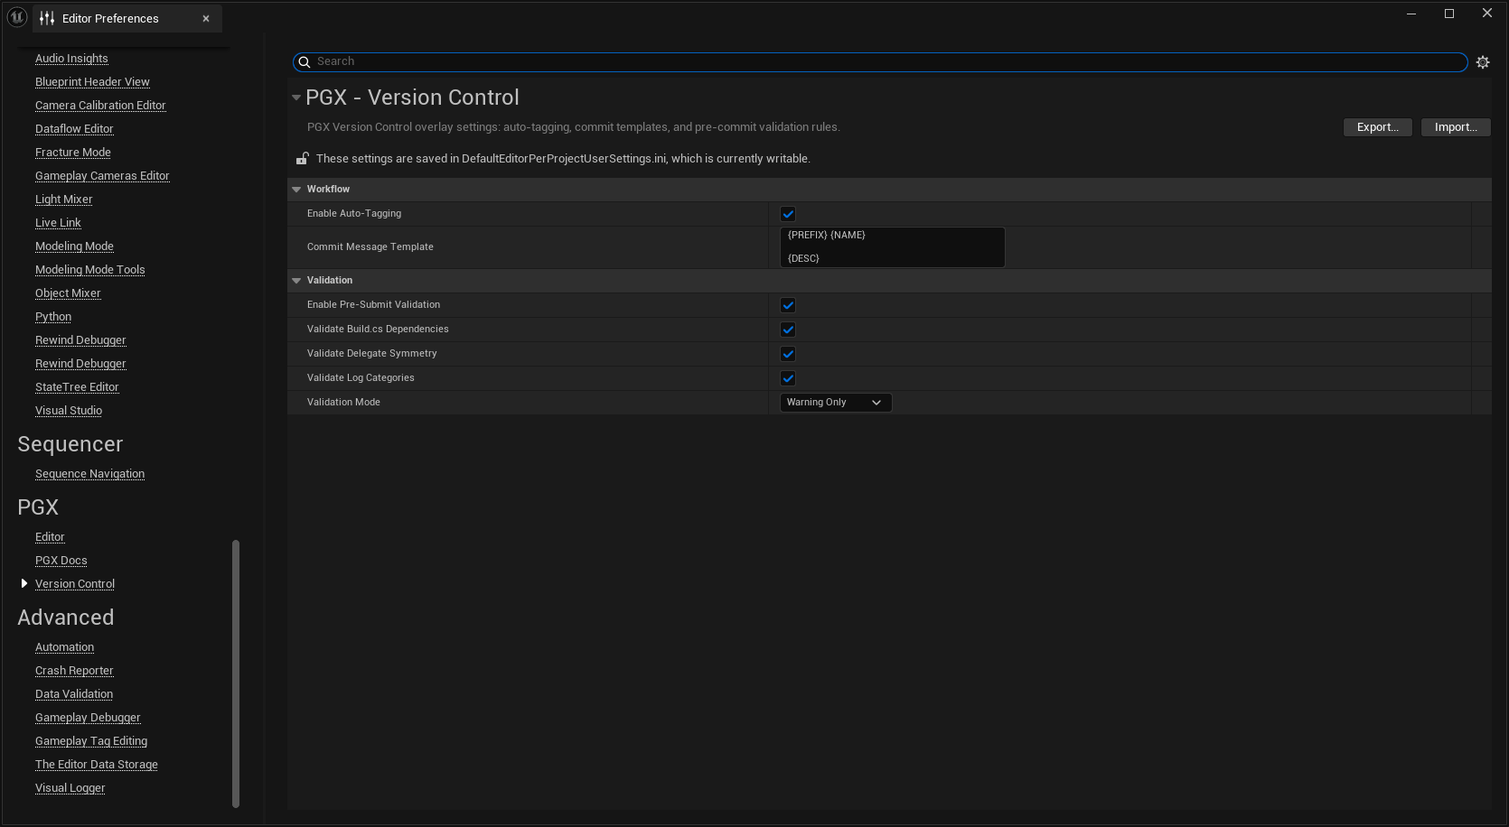Open Sequence Navigation settings

coord(89,474)
